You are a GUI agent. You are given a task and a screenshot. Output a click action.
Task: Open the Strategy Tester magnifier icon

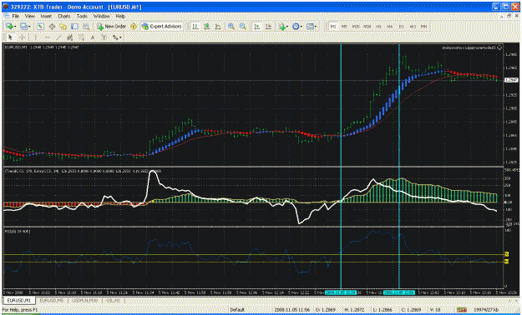tap(86, 27)
